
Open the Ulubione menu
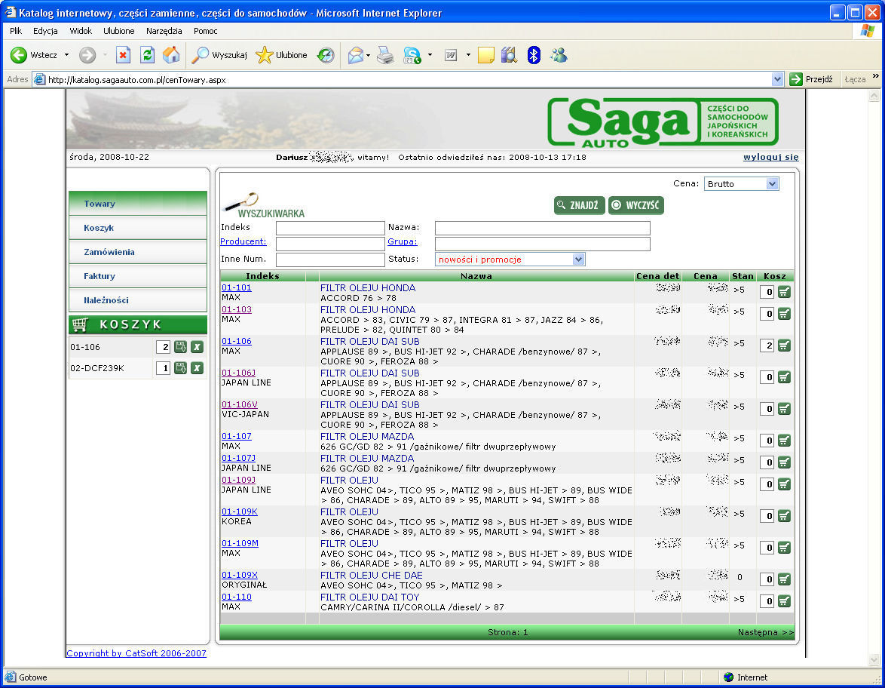(x=118, y=31)
